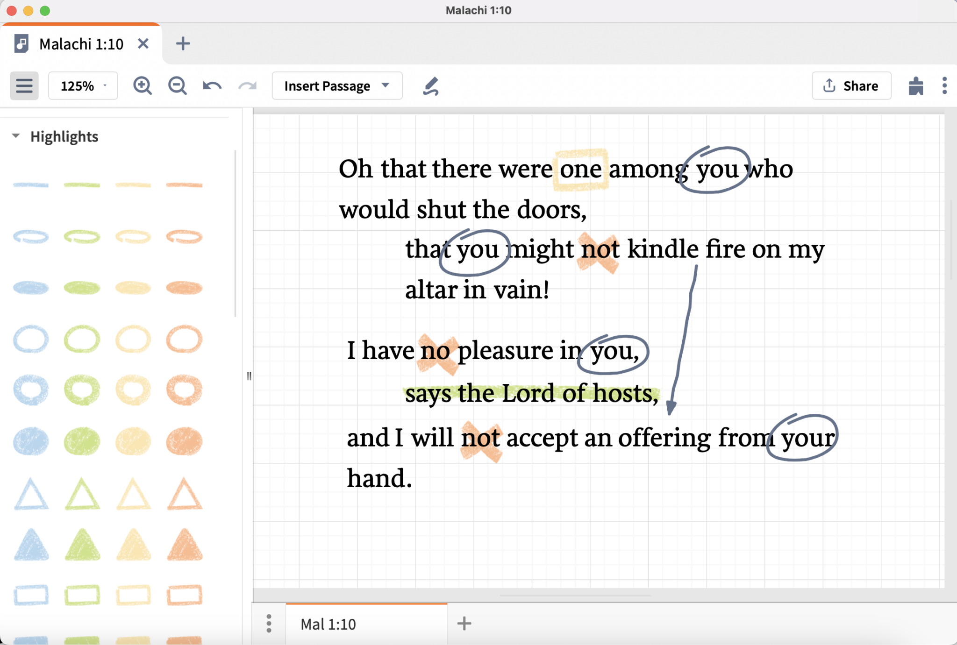
Task: Pick the solid green circle highlight
Action: point(82,441)
